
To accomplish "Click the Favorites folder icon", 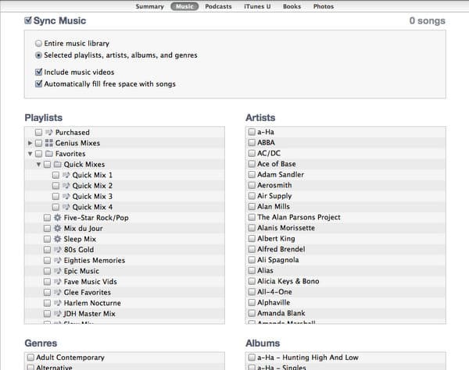I will 49,154.
